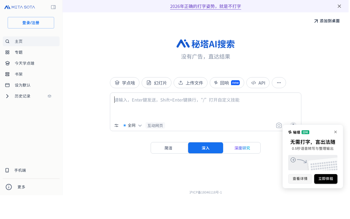Click the search filter settings icon
This screenshot has height=219, width=350.
(x=116, y=125)
